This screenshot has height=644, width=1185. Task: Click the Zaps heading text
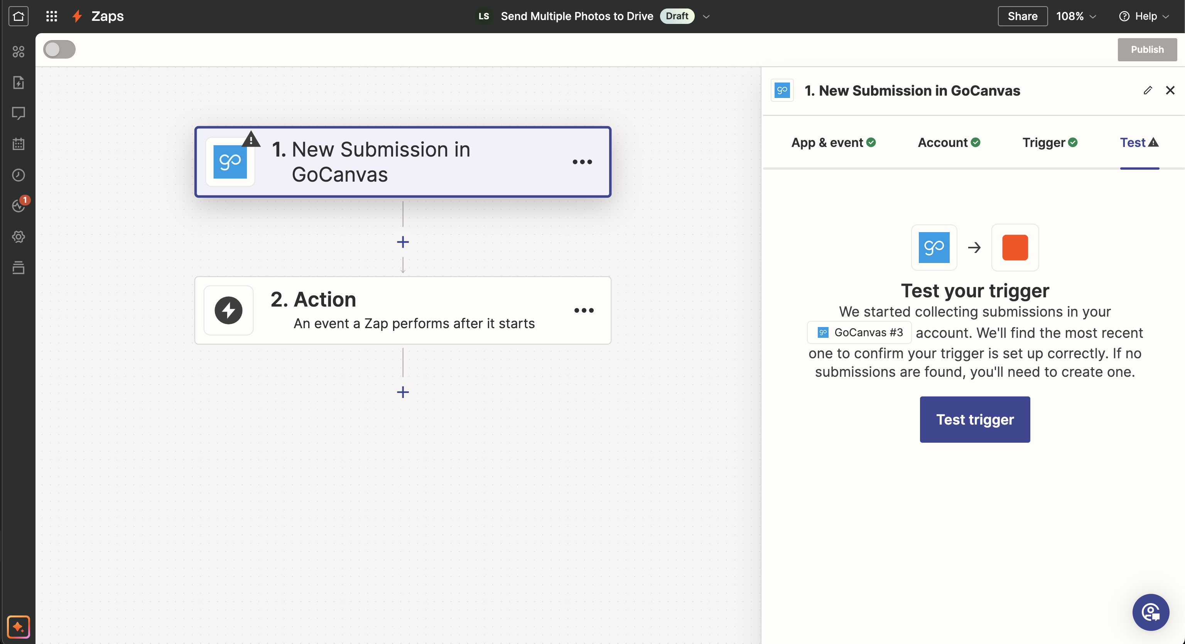[x=108, y=16]
